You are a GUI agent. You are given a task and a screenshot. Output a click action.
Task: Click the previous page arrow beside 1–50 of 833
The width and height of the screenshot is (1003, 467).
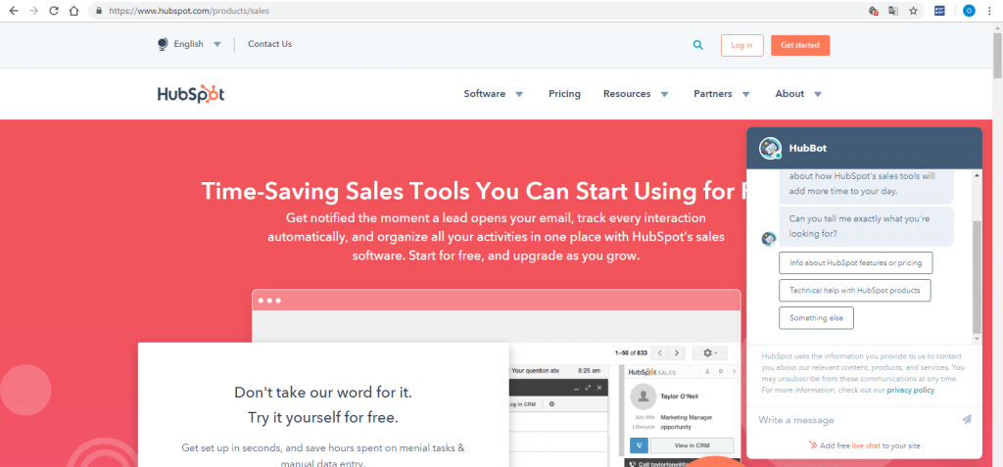660,353
